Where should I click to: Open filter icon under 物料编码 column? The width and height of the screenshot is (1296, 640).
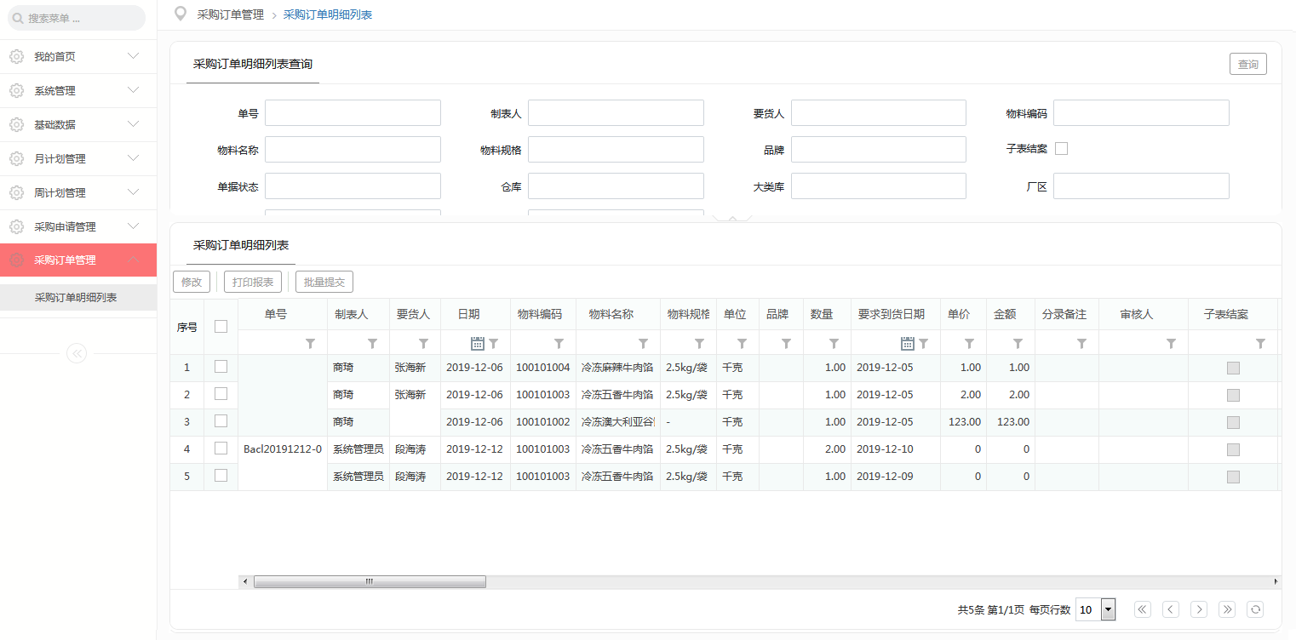click(559, 343)
